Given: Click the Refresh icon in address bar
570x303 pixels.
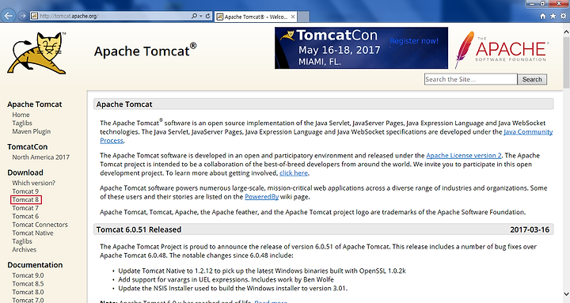Looking at the screenshot, I should [208, 16].
